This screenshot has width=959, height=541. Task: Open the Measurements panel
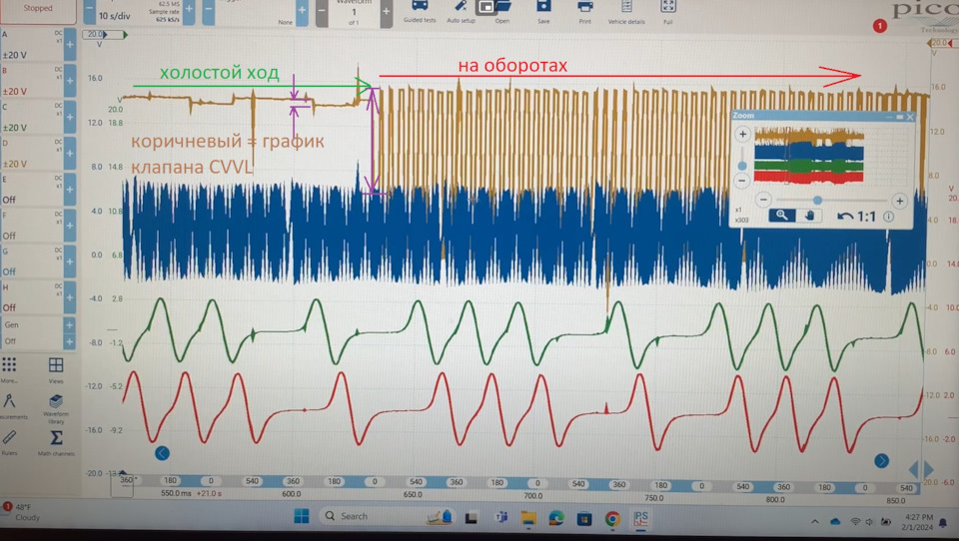tap(10, 406)
